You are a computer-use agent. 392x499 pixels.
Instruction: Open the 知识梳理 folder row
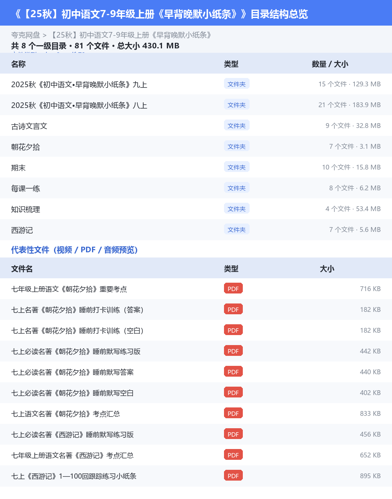coord(196,209)
